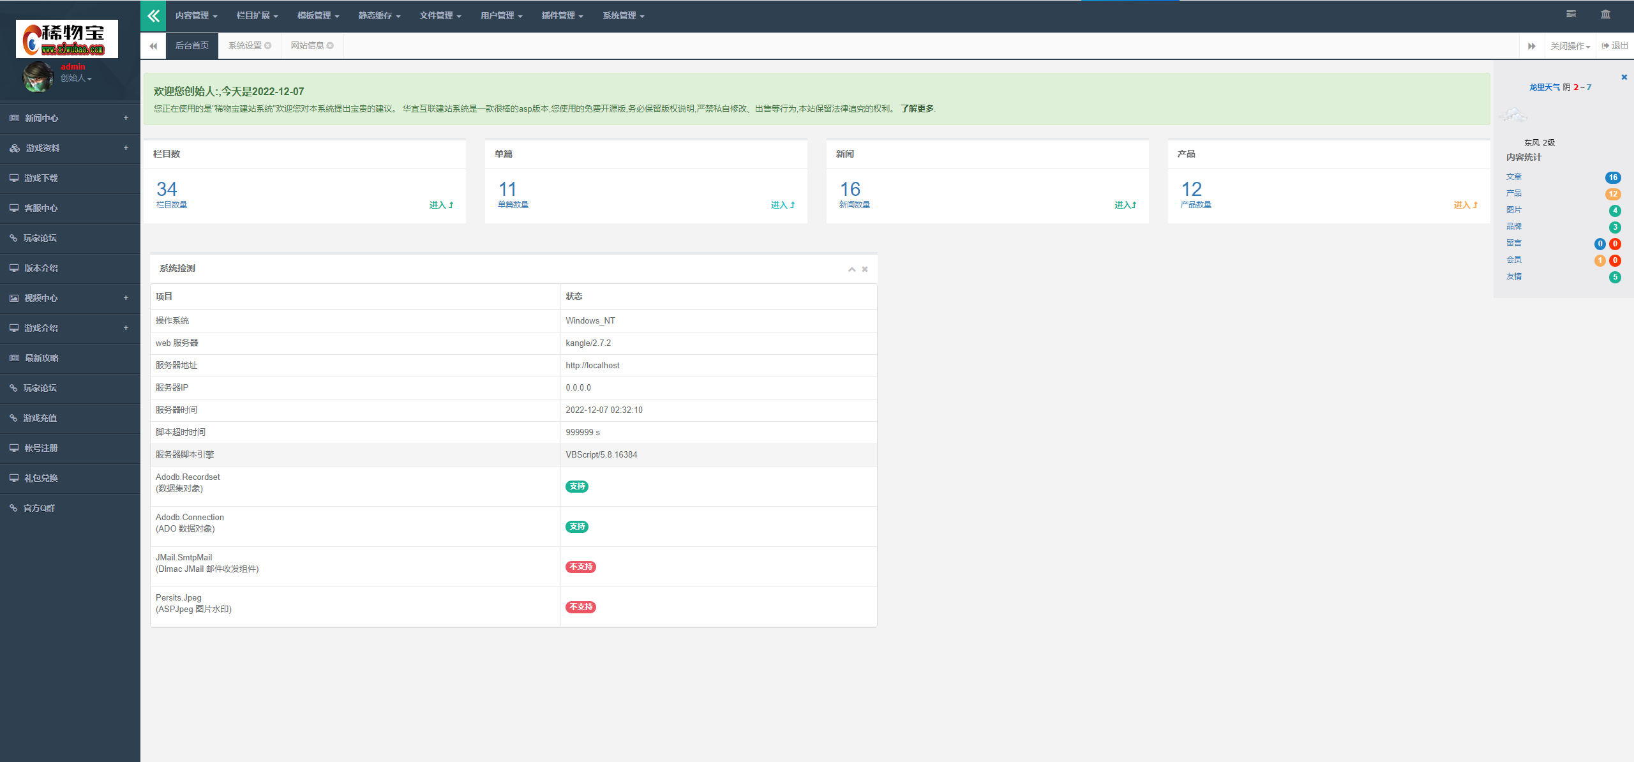Click the blue 16 文章 count badge
The image size is (1634, 762).
[x=1613, y=177]
